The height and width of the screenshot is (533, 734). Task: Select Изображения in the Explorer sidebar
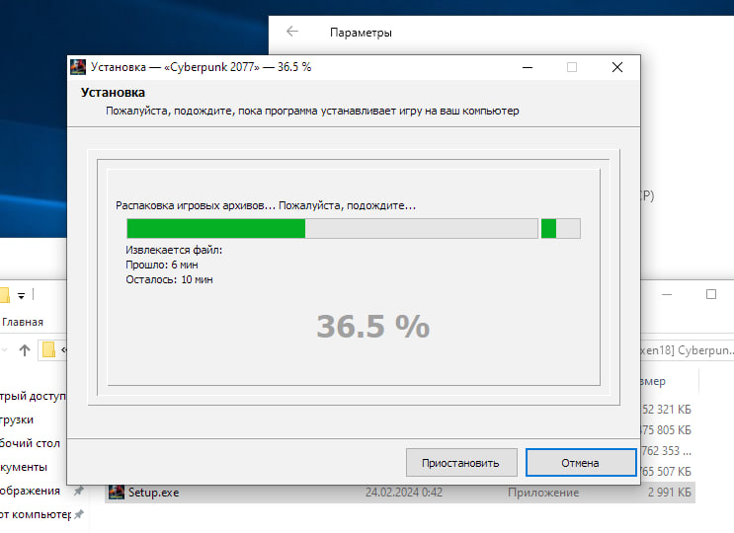[30, 491]
